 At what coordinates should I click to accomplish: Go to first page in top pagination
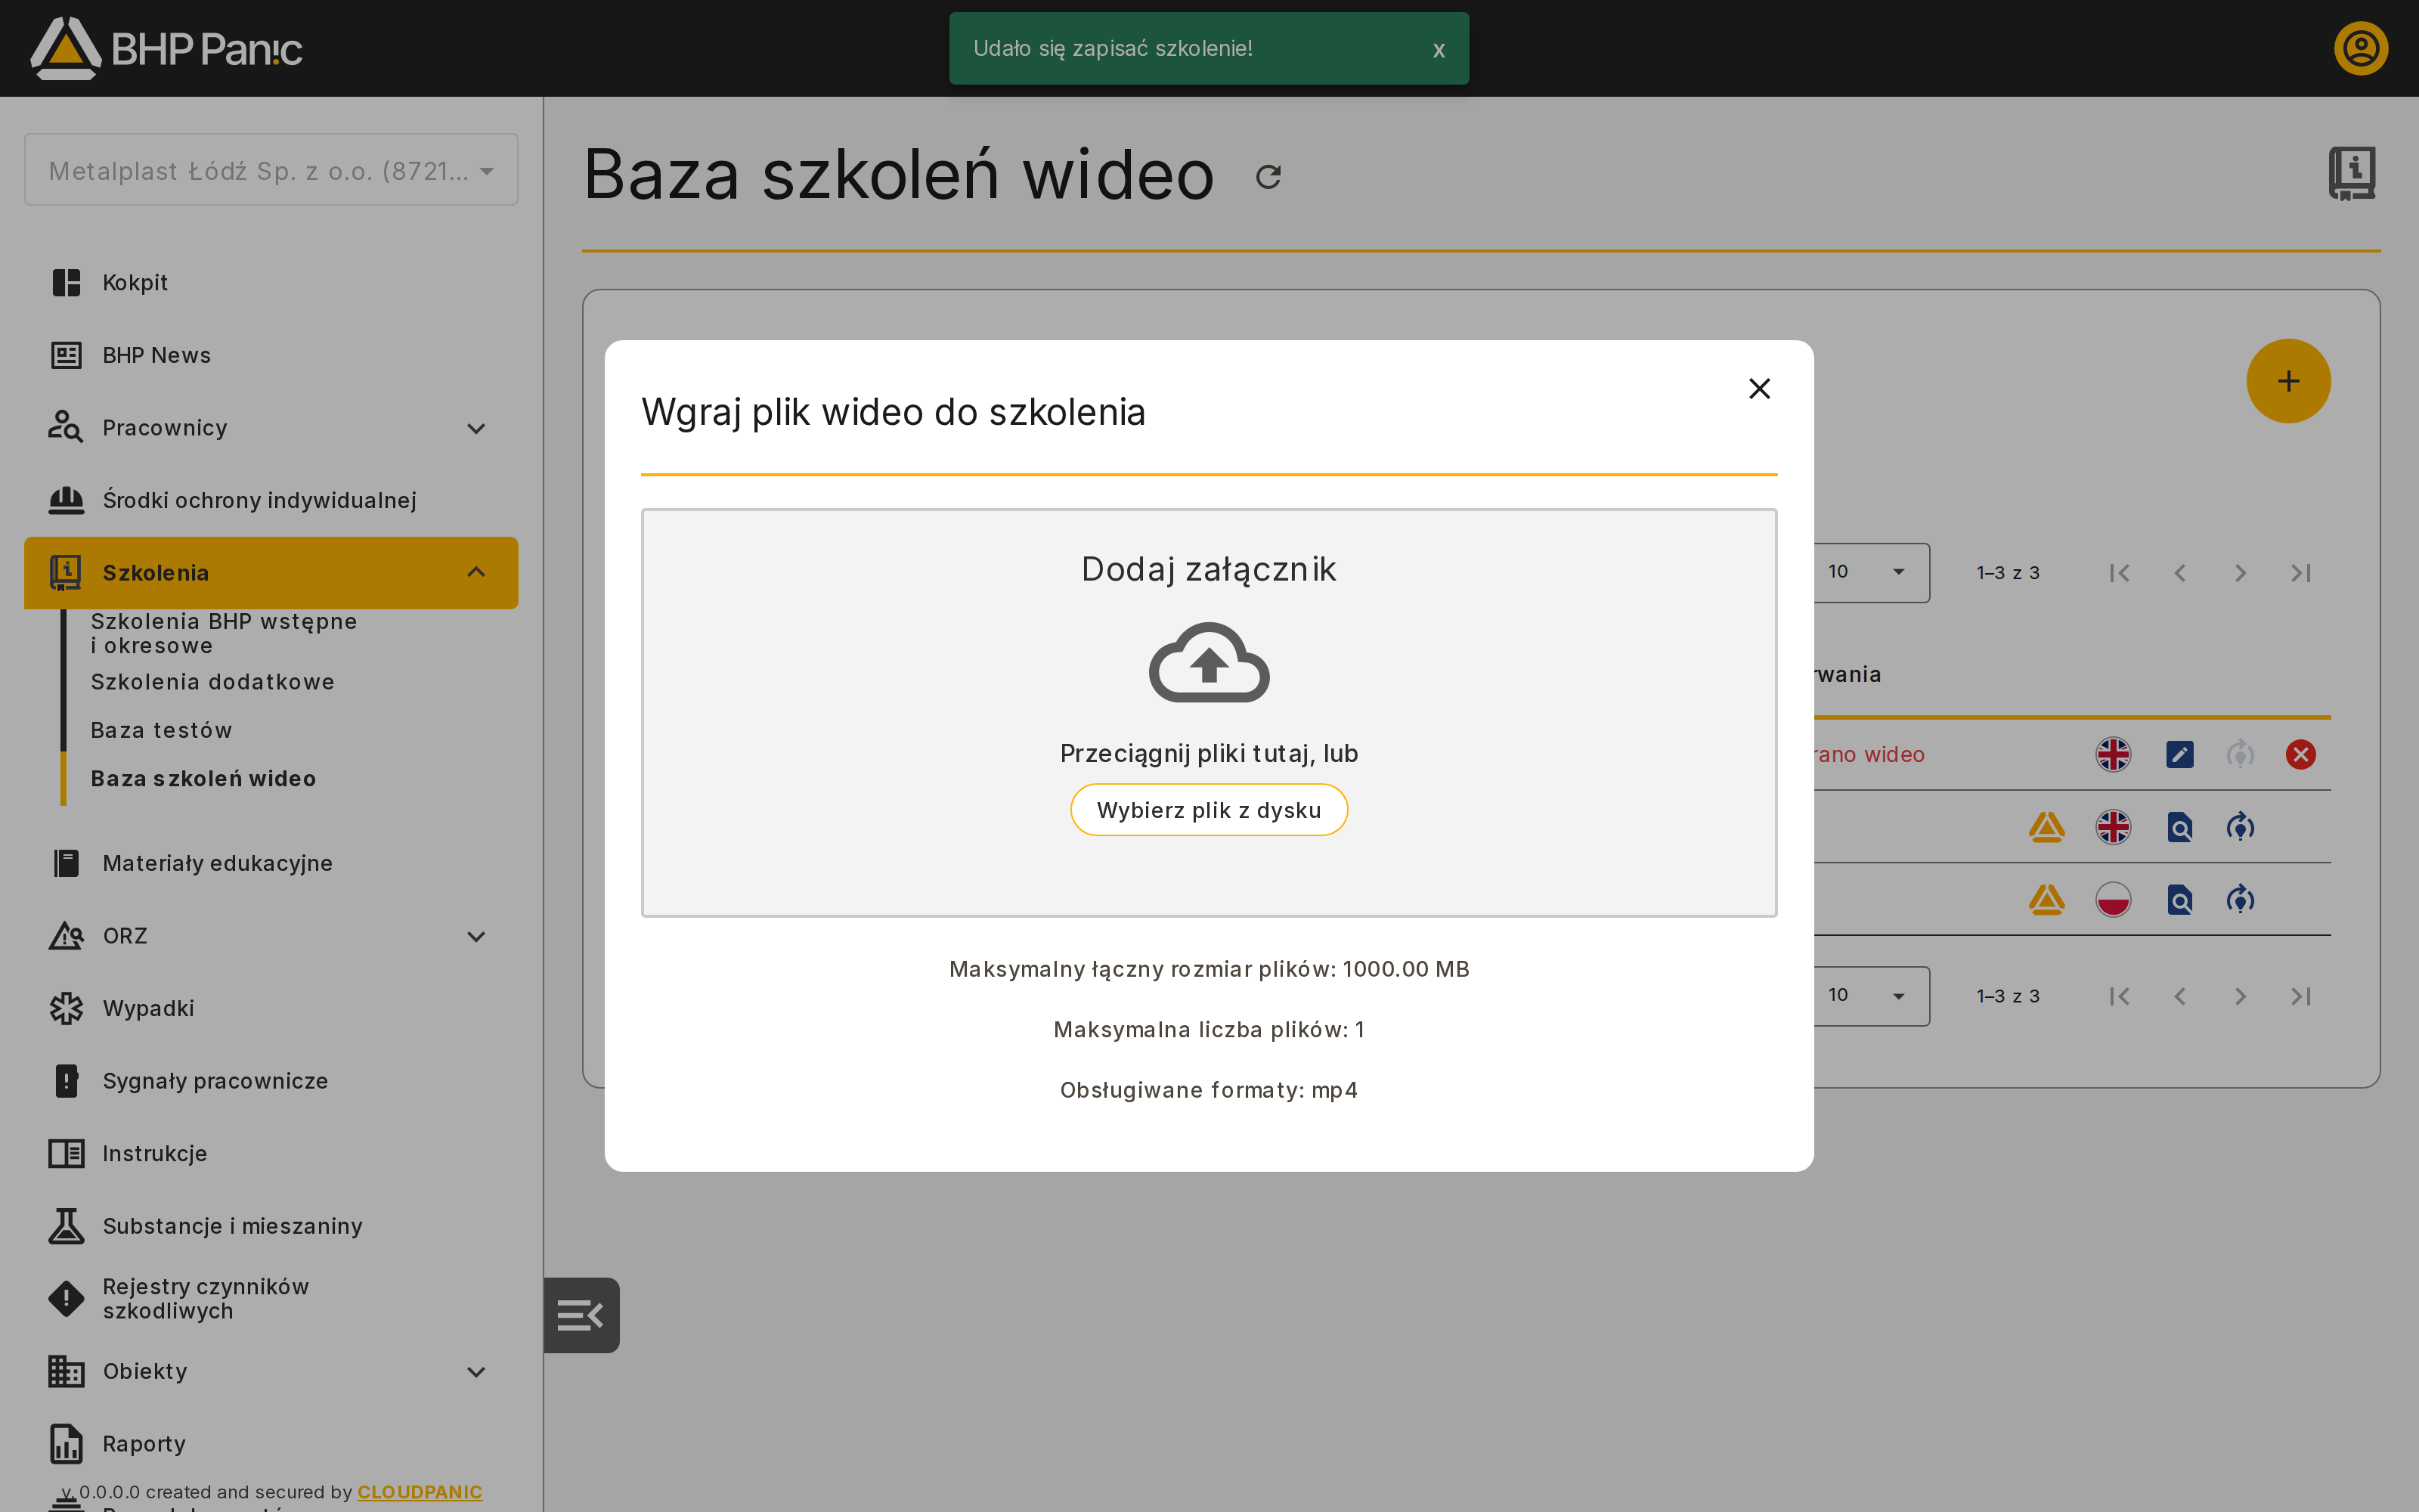click(2119, 573)
